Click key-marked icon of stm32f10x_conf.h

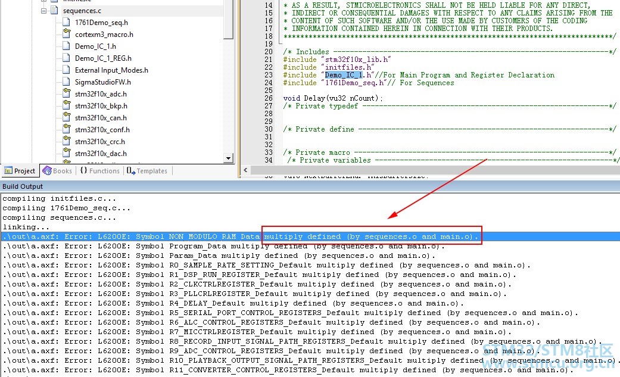pos(67,129)
